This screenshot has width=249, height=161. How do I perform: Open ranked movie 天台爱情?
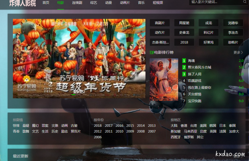click(195, 94)
